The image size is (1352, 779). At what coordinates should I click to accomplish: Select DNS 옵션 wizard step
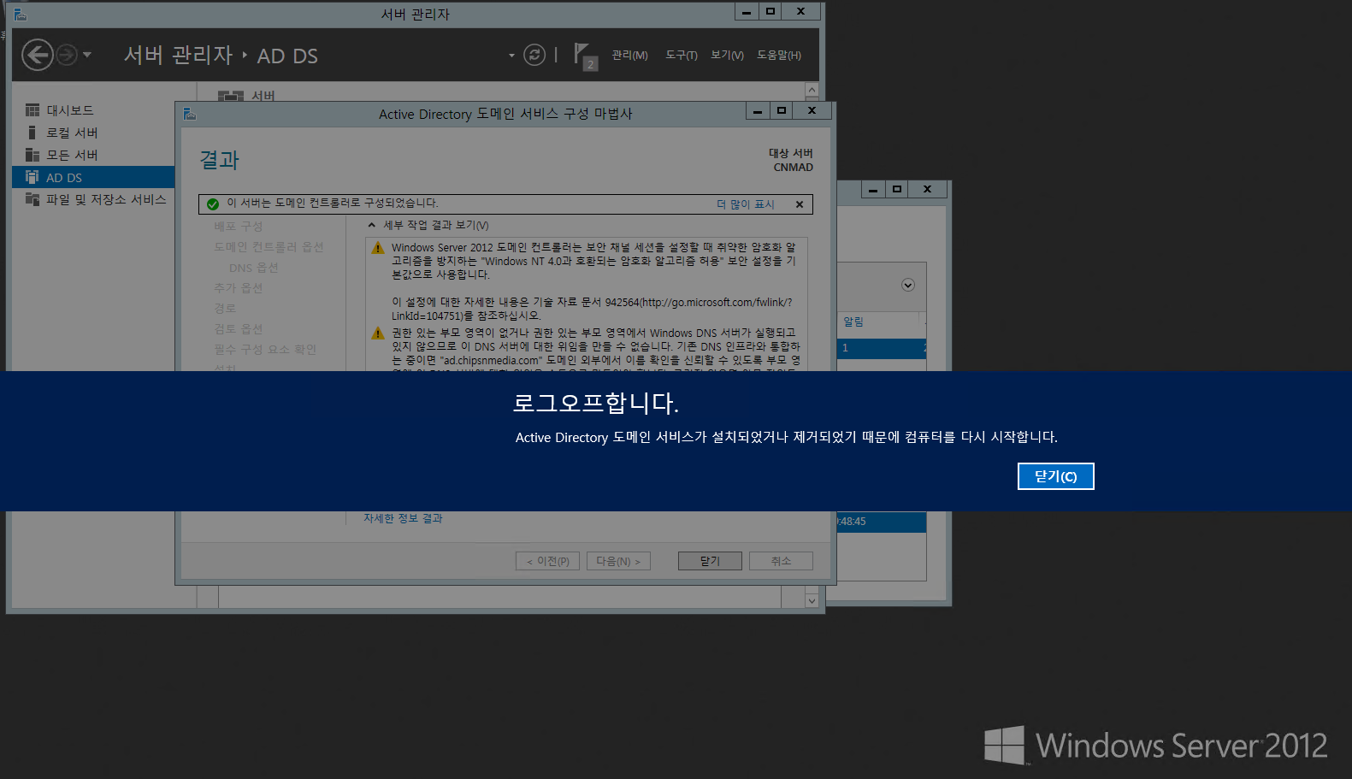tap(254, 268)
